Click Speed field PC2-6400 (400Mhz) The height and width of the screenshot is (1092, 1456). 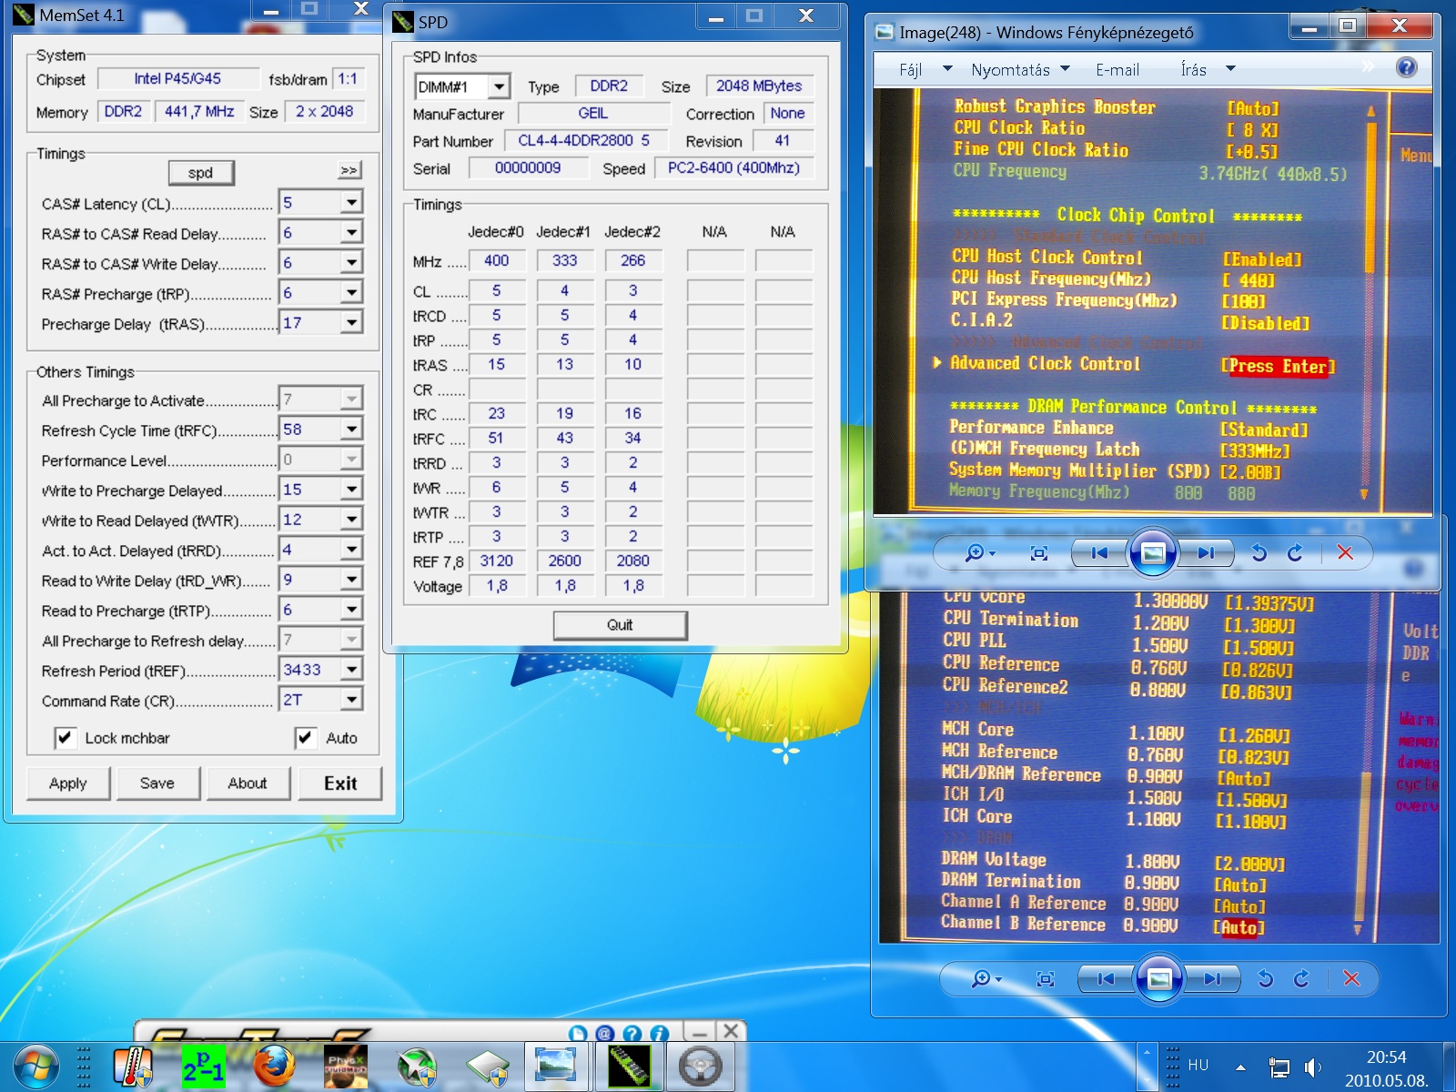[733, 168]
